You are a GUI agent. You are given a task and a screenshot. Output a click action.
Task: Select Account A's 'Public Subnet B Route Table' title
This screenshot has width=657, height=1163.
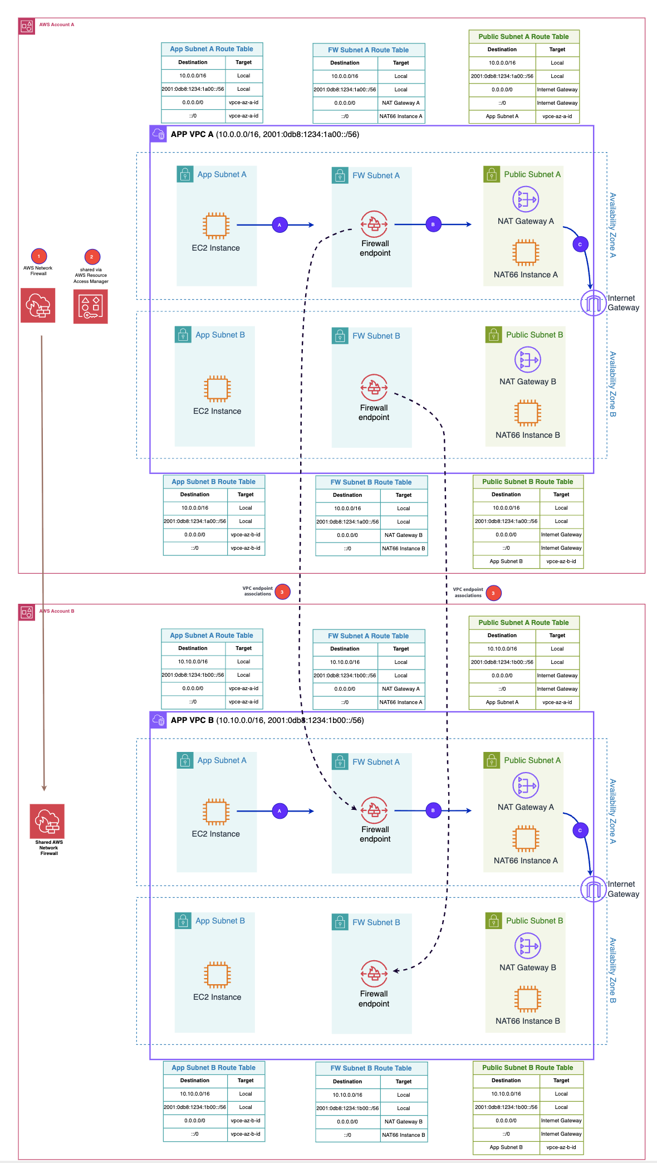pyautogui.click(x=528, y=482)
